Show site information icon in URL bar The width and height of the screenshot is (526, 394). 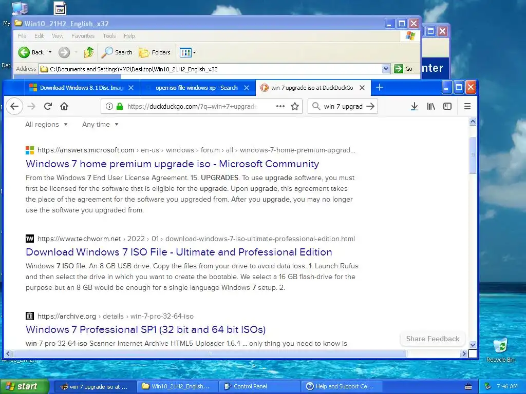point(109,107)
